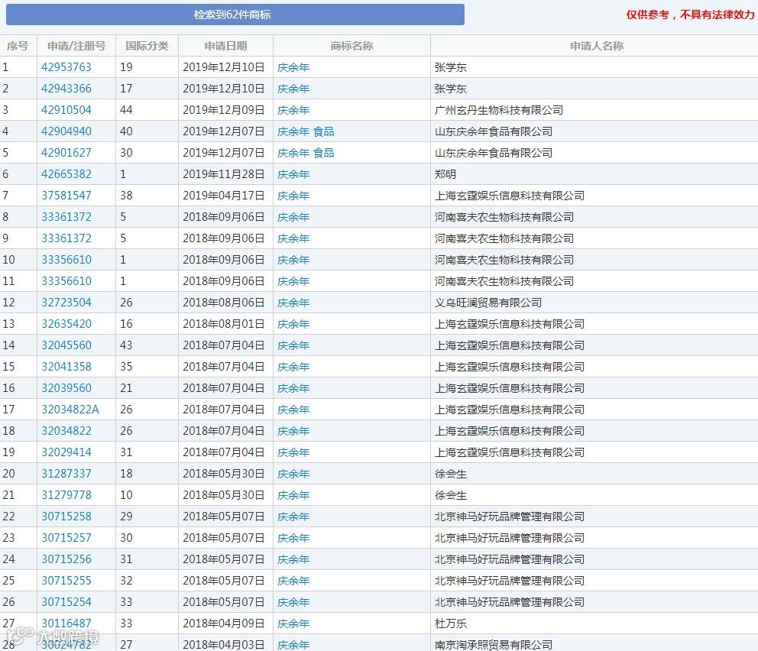Viewport: 758px width, 651px height.
Task: Open registration number 32635420
Action: [x=66, y=324]
